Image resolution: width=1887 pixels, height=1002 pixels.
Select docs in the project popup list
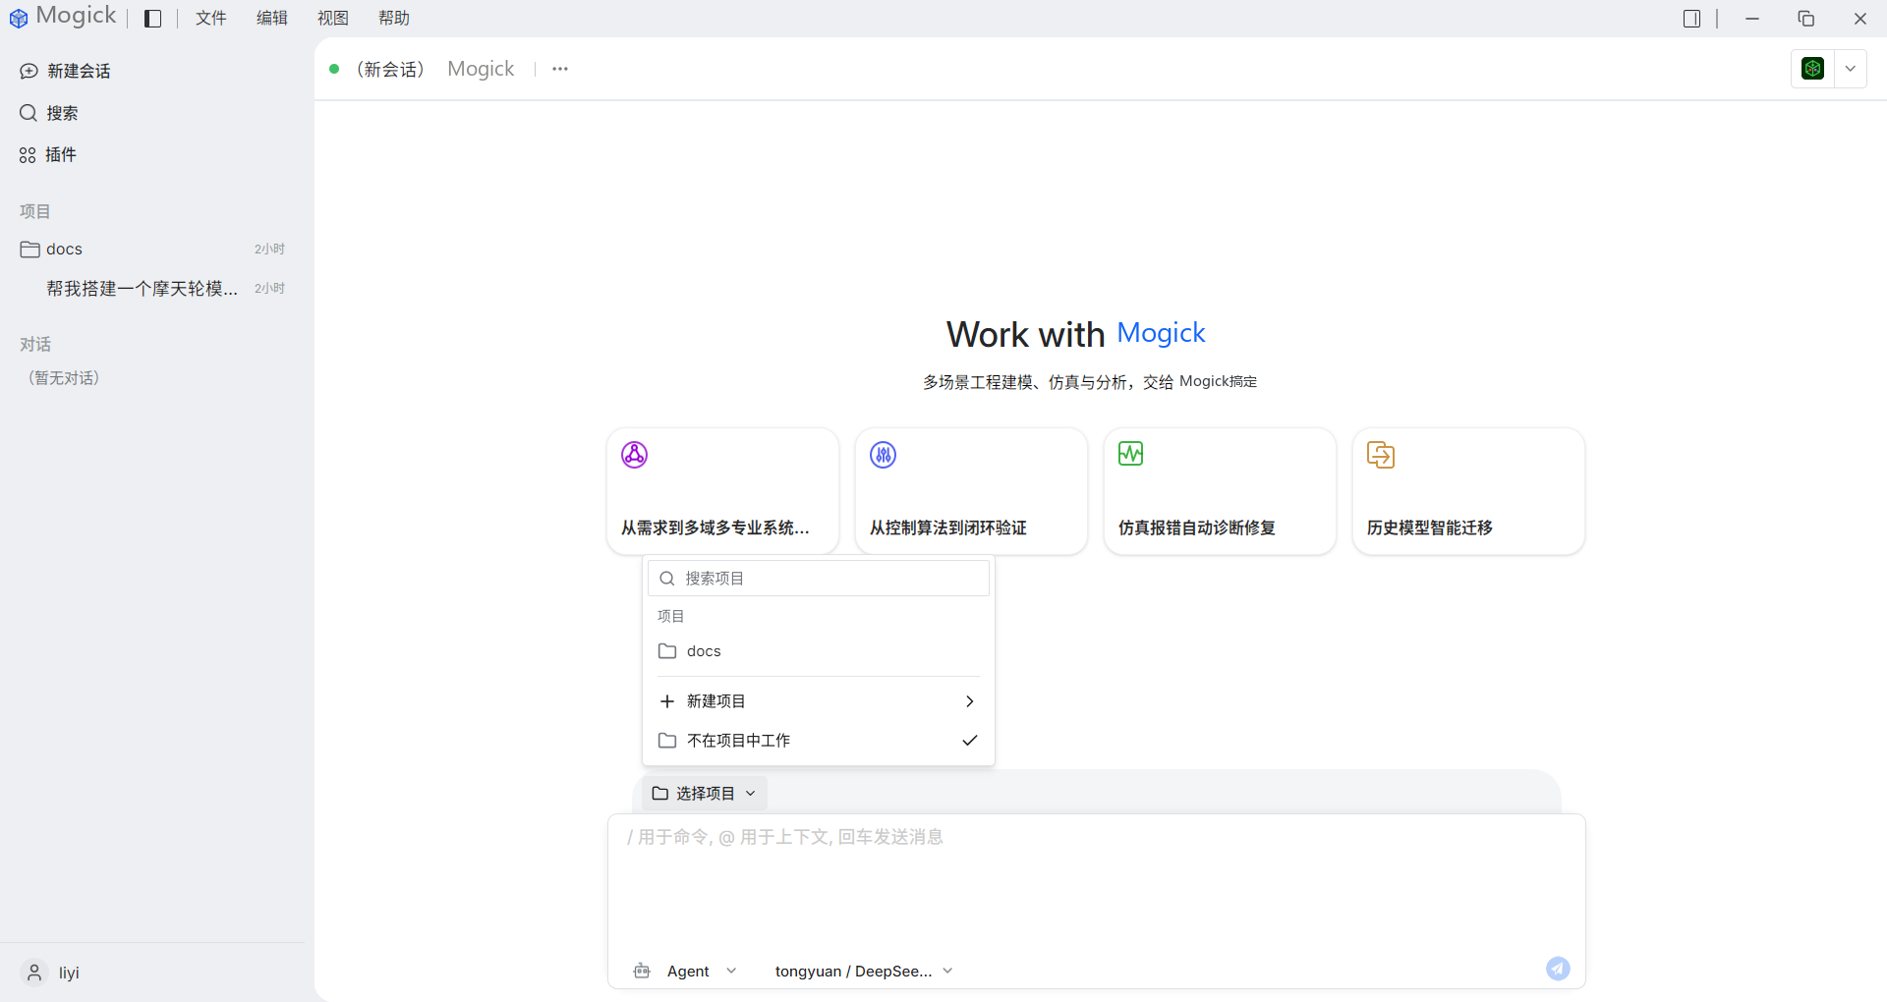[819, 651]
